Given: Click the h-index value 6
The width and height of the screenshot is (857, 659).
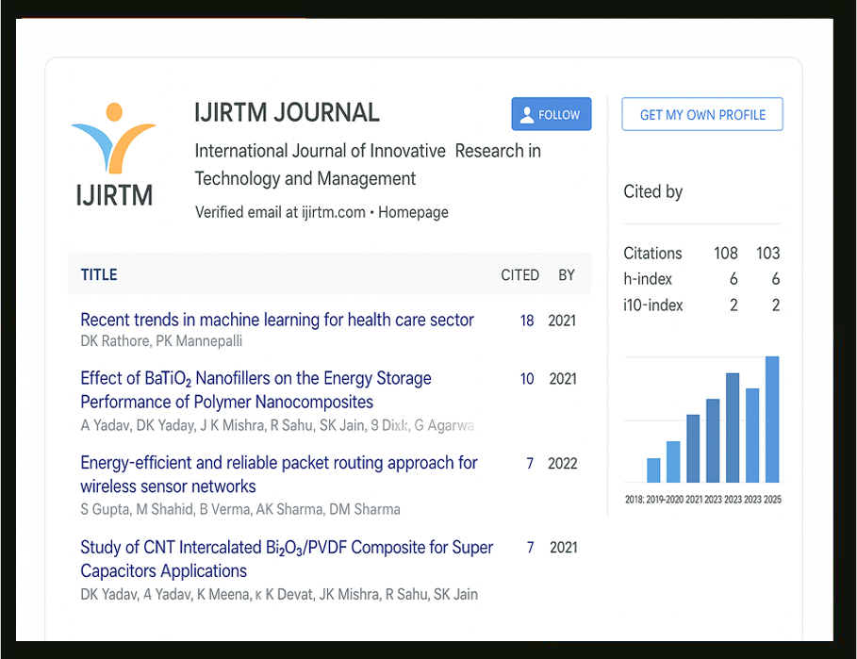Looking at the screenshot, I should point(733,279).
